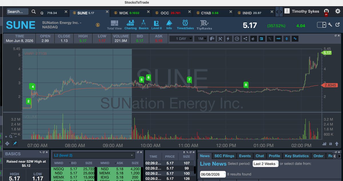
Task: Open BASICS panel wrench settings
Action: (x=41, y=153)
